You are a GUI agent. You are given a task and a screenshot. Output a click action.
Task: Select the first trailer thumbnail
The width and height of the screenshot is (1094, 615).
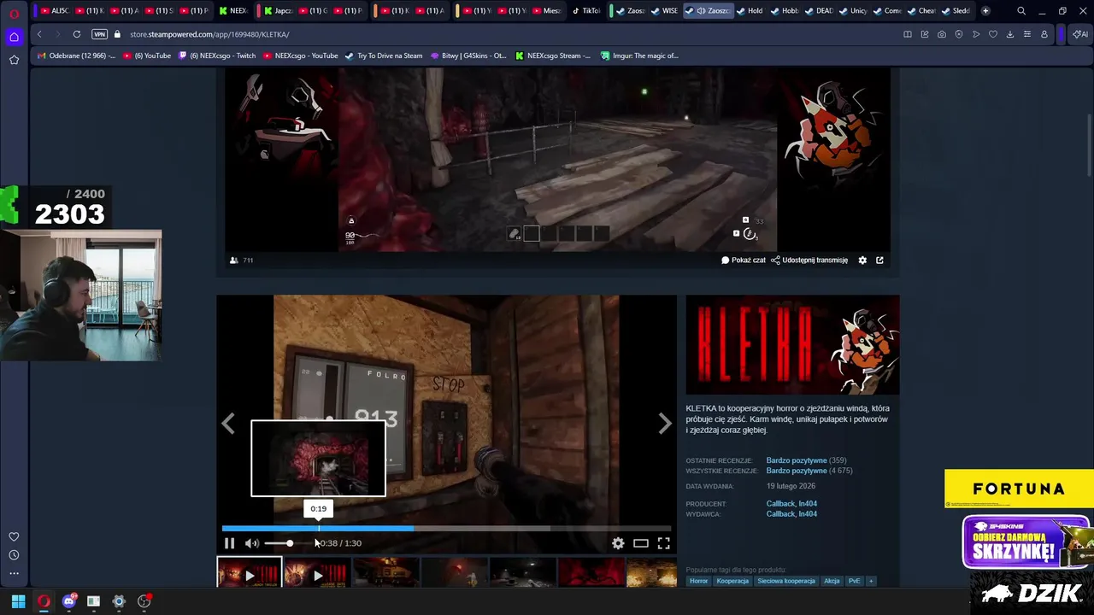(249, 572)
